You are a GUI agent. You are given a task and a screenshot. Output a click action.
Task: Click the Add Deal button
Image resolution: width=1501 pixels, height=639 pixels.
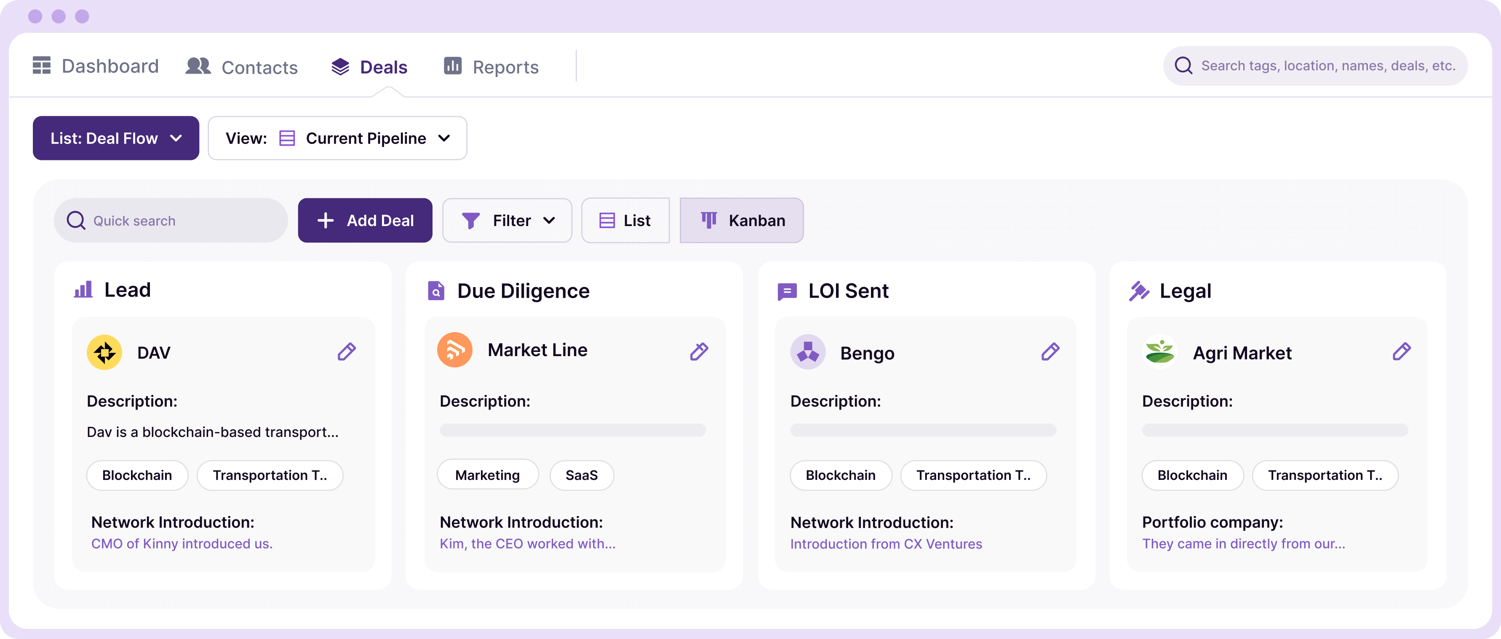click(365, 220)
